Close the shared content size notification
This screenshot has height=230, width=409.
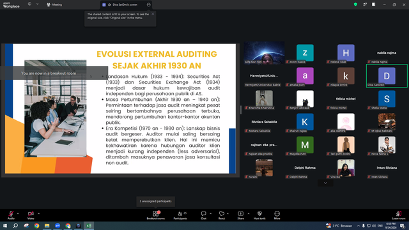click(x=153, y=14)
